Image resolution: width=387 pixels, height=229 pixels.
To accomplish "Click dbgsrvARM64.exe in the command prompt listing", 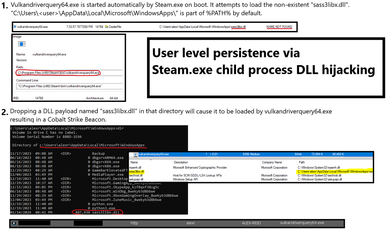I will tap(108, 158).
